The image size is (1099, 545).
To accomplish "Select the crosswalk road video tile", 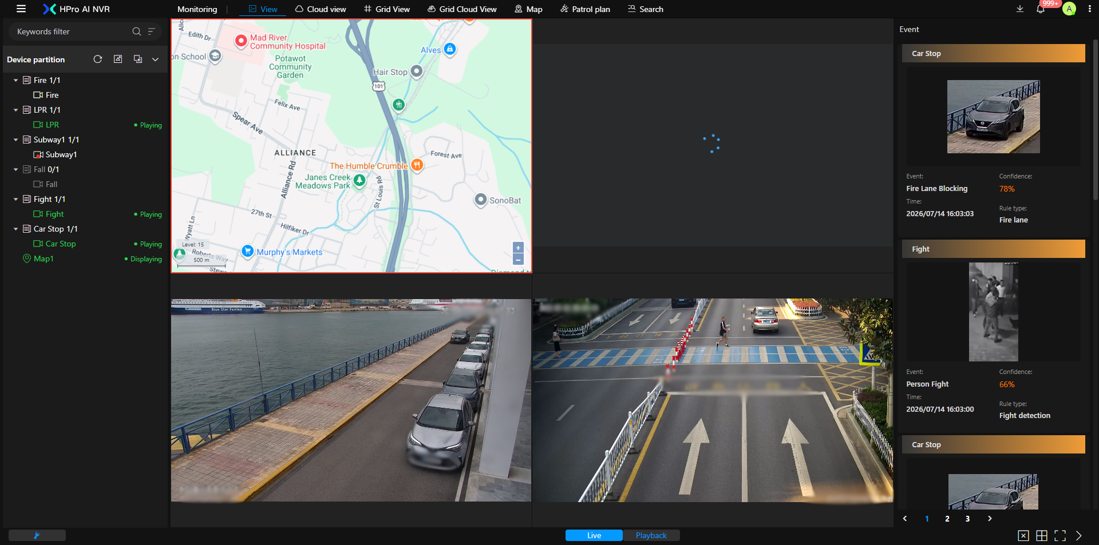I will click(713, 400).
